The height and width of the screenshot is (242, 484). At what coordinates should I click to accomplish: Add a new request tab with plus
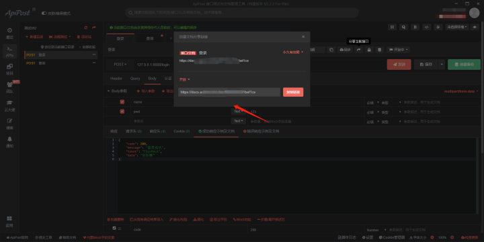171,38
